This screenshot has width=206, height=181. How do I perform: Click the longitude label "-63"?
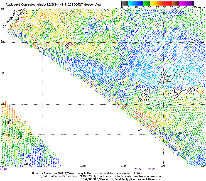(164, 166)
